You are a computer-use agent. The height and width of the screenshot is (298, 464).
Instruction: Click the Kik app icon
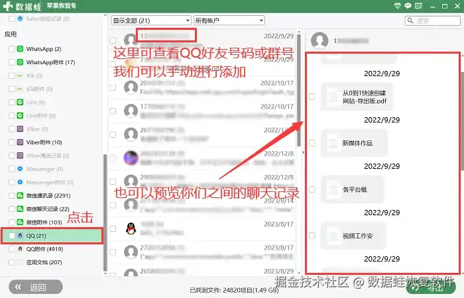click(20, 75)
